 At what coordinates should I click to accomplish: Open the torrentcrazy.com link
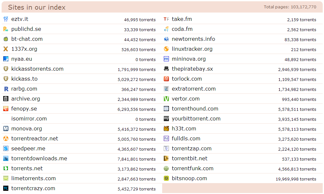[33, 188]
